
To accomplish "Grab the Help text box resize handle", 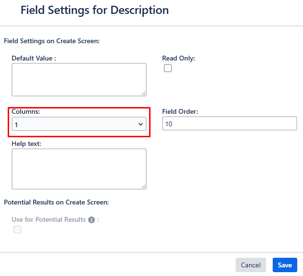I will pos(144,187).
